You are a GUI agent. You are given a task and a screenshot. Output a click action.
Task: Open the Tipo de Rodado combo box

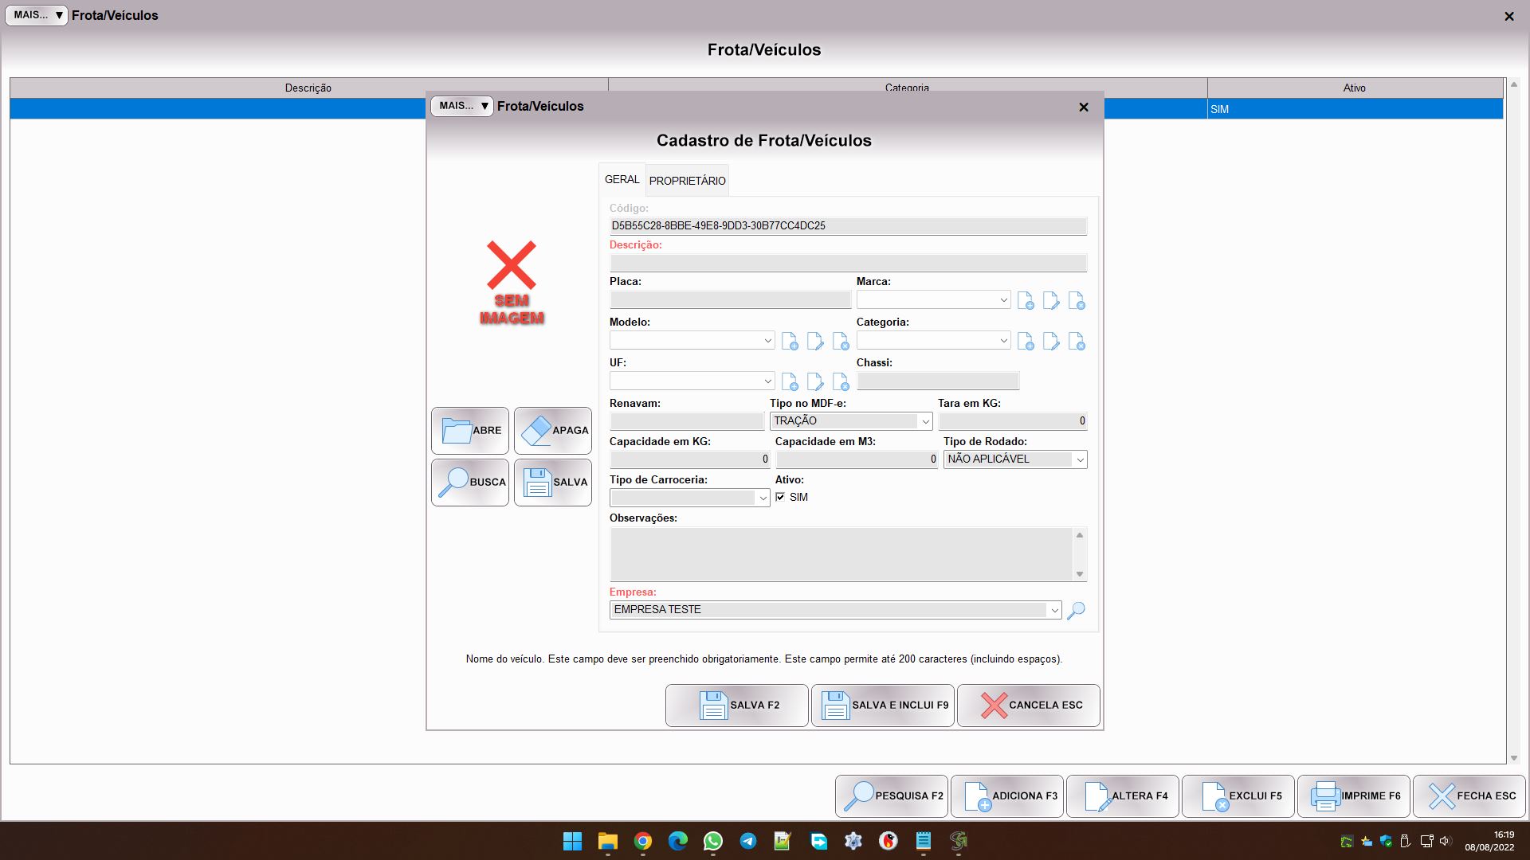point(1080,459)
